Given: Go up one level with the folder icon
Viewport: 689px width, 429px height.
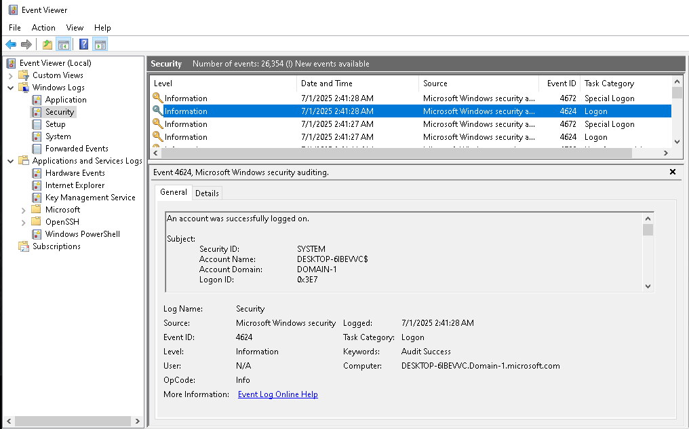Looking at the screenshot, I should pyautogui.click(x=47, y=44).
